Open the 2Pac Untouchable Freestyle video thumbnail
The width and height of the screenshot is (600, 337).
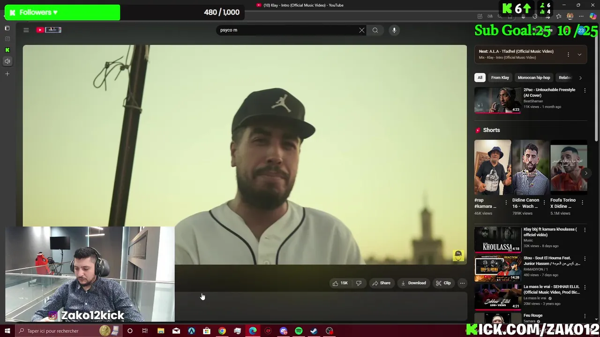(x=497, y=100)
